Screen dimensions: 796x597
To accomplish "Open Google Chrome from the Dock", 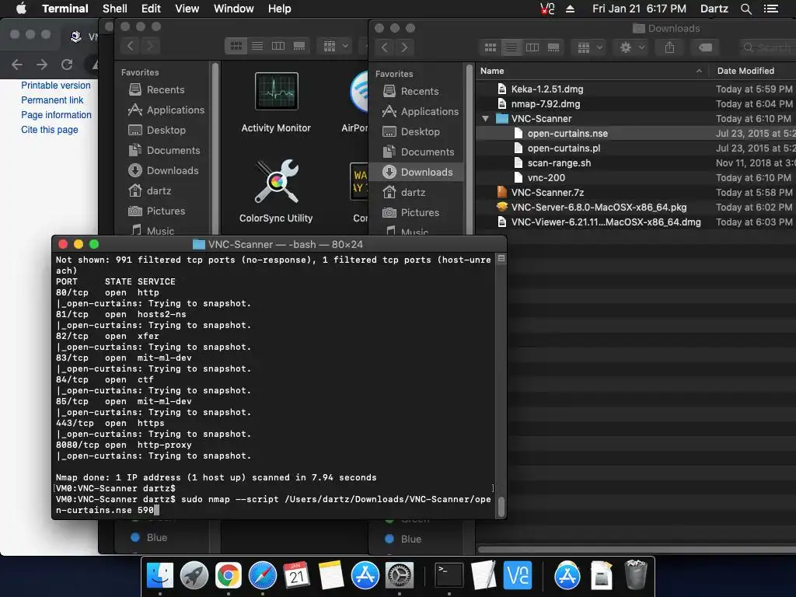I will (x=228, y=576).
